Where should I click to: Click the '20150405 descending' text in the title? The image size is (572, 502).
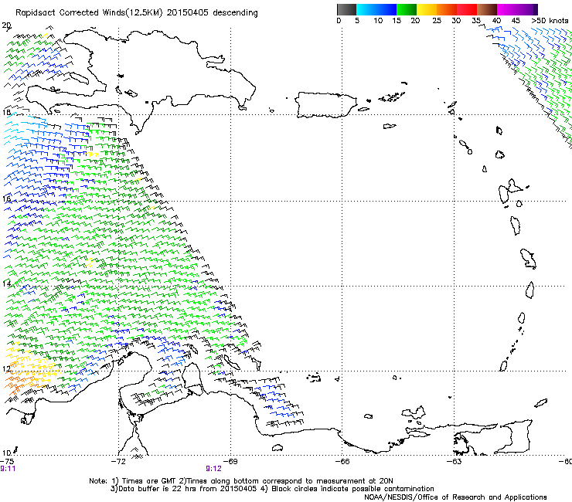pyautogui.click(x=213, y=12)
